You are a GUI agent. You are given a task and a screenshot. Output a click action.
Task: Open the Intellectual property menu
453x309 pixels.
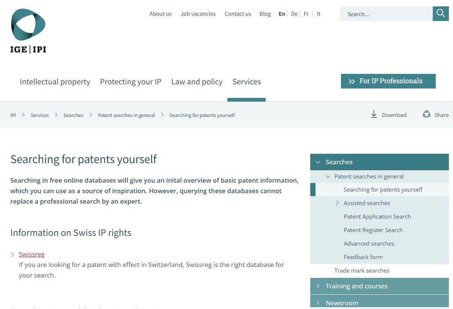pyautogui.click(x=55, y=82)
